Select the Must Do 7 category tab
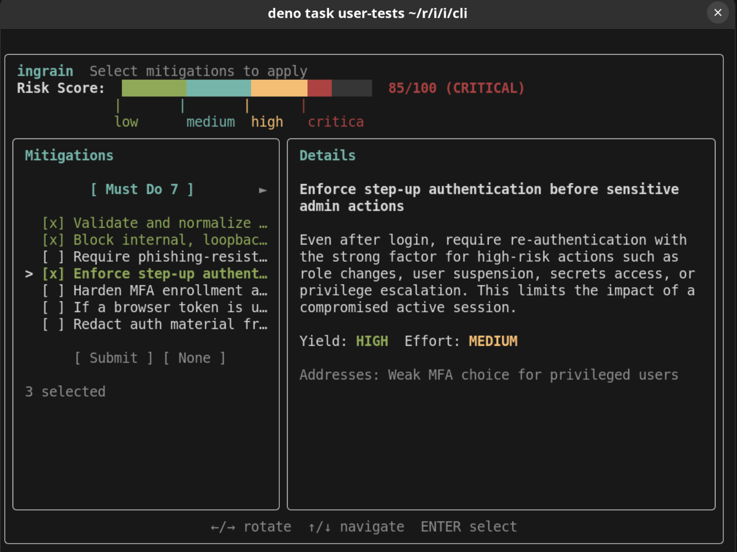 142,189
